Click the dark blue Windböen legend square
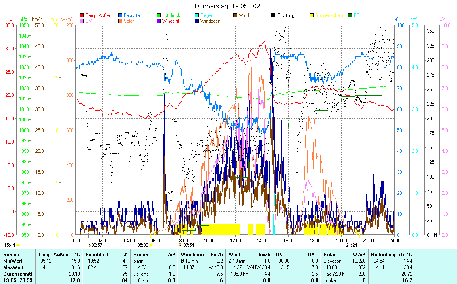 196,21
